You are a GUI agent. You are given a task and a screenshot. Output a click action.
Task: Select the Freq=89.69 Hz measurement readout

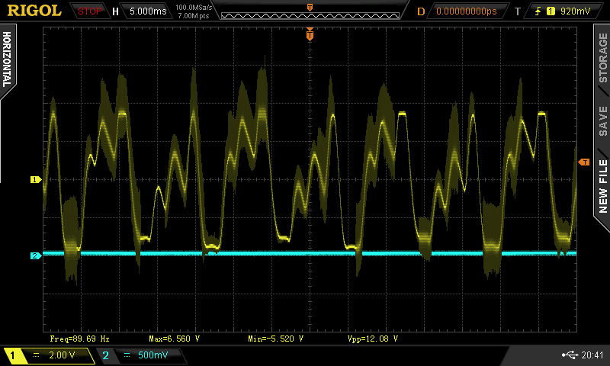(x=80, y=338)
